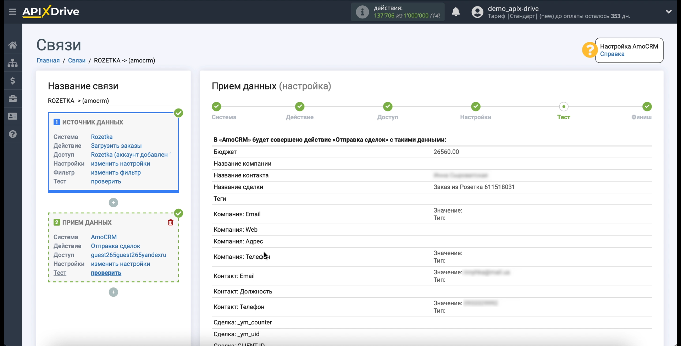This screenshot has width=681, height=346.
Task: Click the user avatar icon
Action: pos(477,12)
